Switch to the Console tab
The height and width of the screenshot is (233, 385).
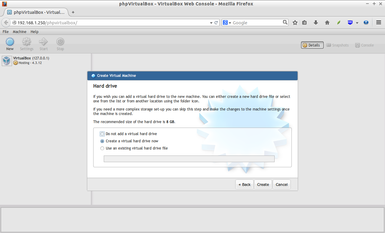(x=364, y=45)
